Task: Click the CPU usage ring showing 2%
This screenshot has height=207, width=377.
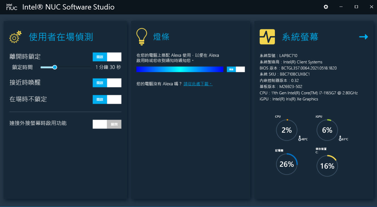Action: click(286, 130)
